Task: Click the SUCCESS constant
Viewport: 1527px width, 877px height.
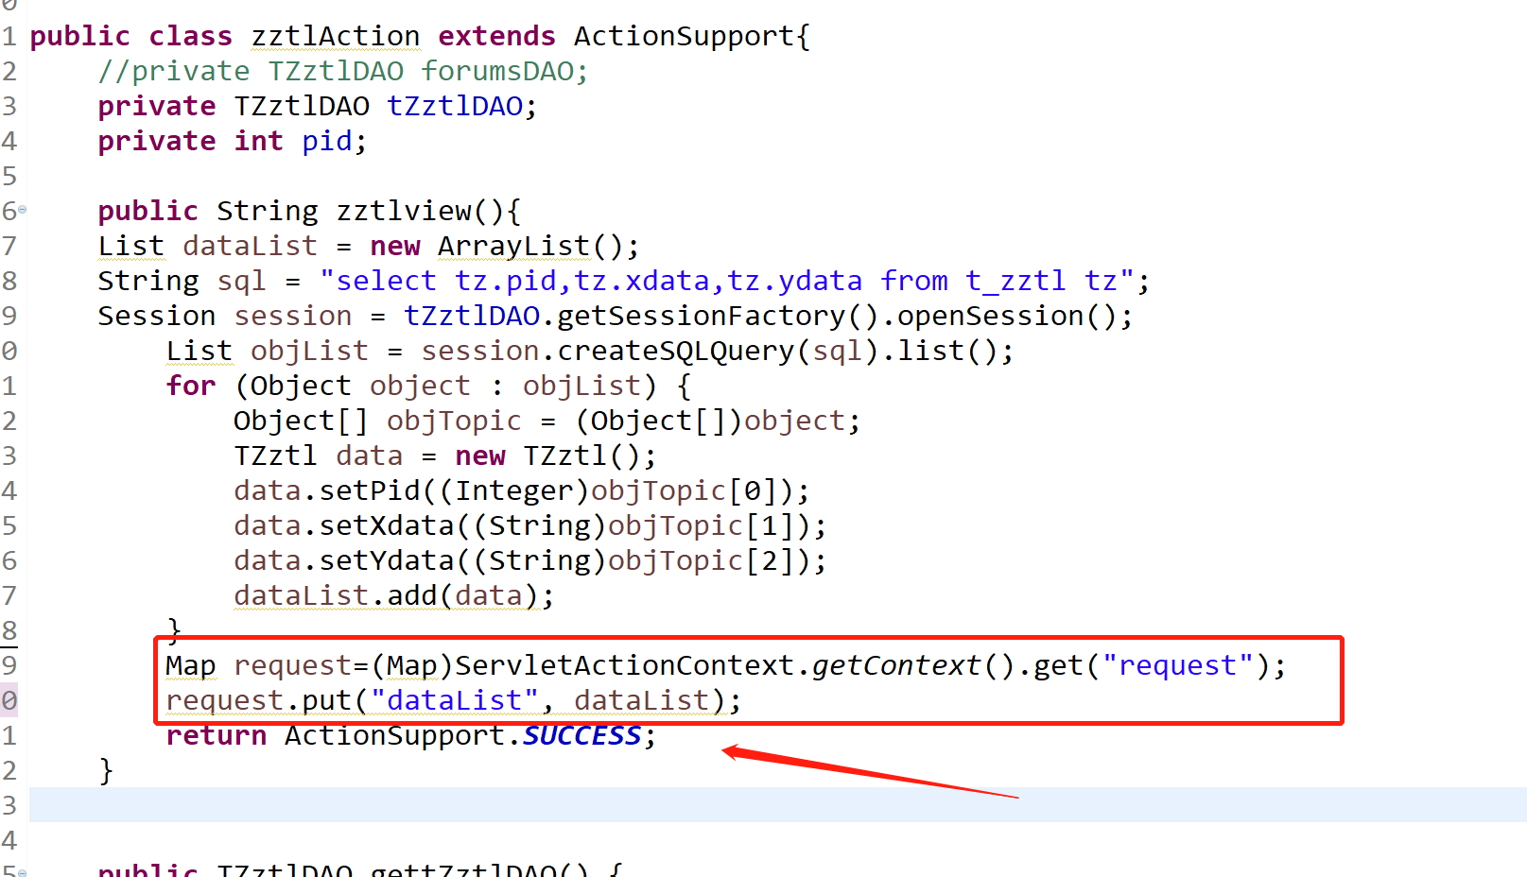Action: tap(582, 735)
